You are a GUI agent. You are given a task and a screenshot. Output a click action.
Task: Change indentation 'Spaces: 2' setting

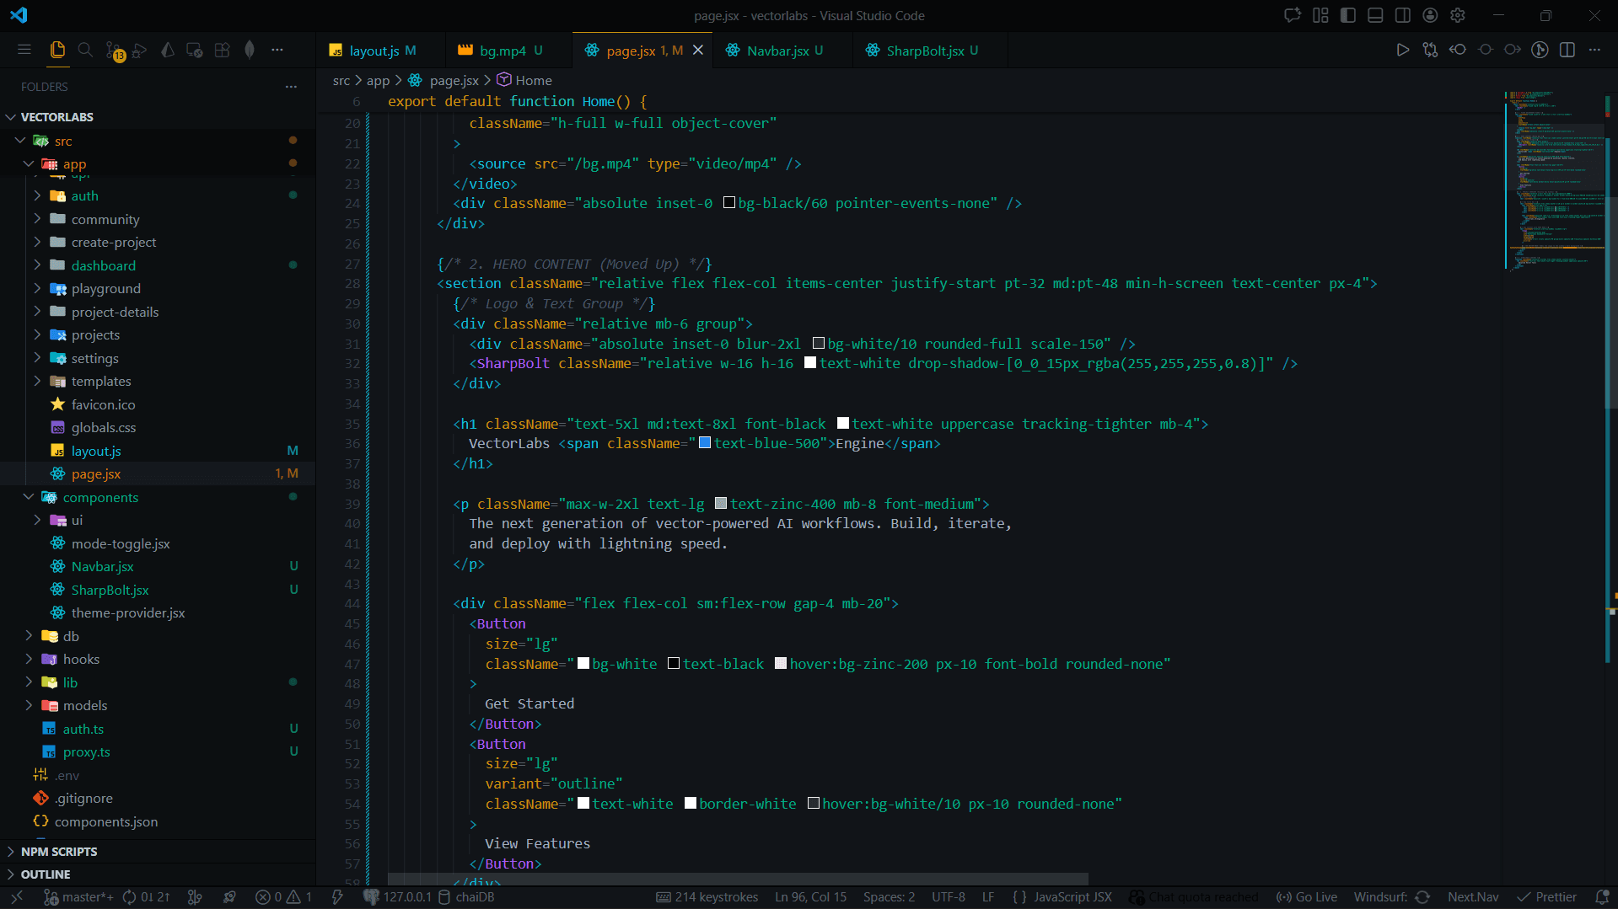click(x=889, y=897)
